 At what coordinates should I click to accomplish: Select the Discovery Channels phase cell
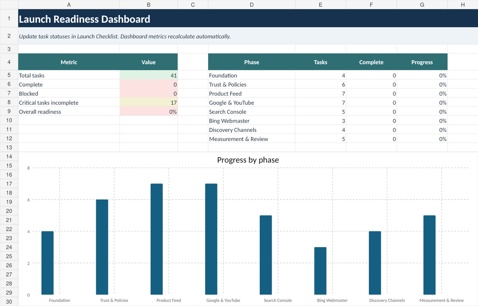252,130
